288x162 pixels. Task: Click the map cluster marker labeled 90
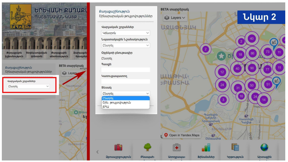tap(252, 68)
